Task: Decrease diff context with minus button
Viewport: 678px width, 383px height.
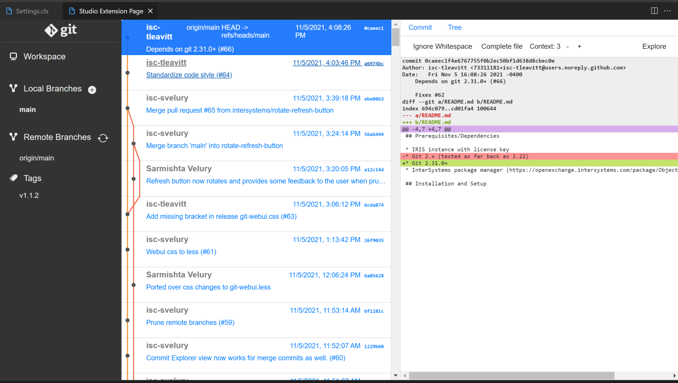Action: click(567, 47)
